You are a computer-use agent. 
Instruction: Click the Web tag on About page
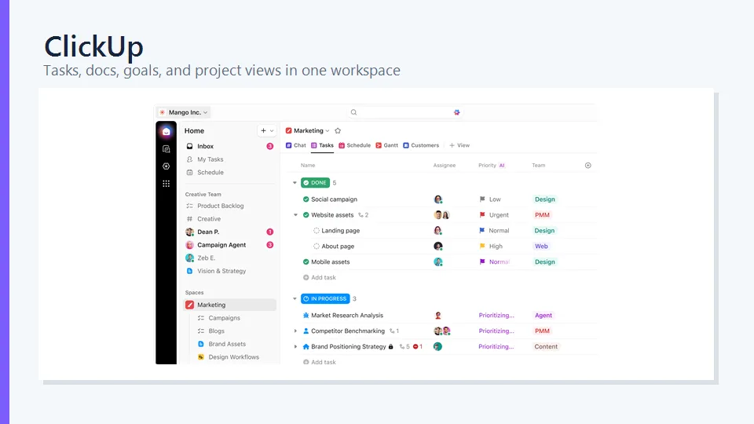(x=541, y=246)
